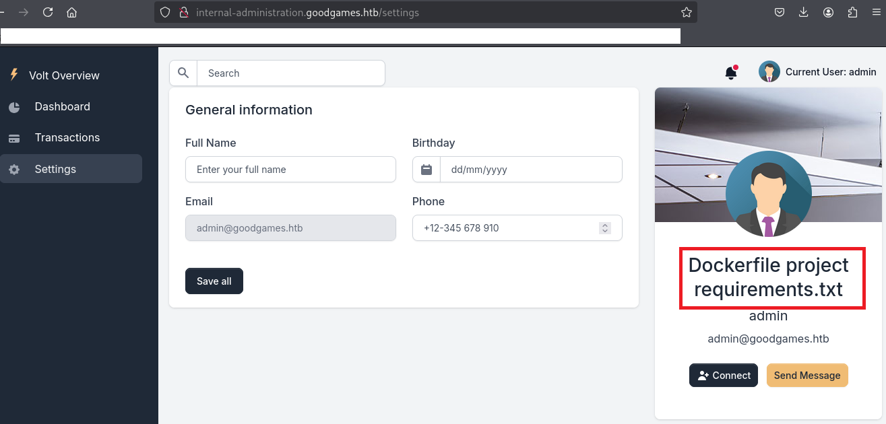Viewport: 886px width, 424px height.
Task: Click the Volt Overview lightning bolt icon
Action: point(14,75)
